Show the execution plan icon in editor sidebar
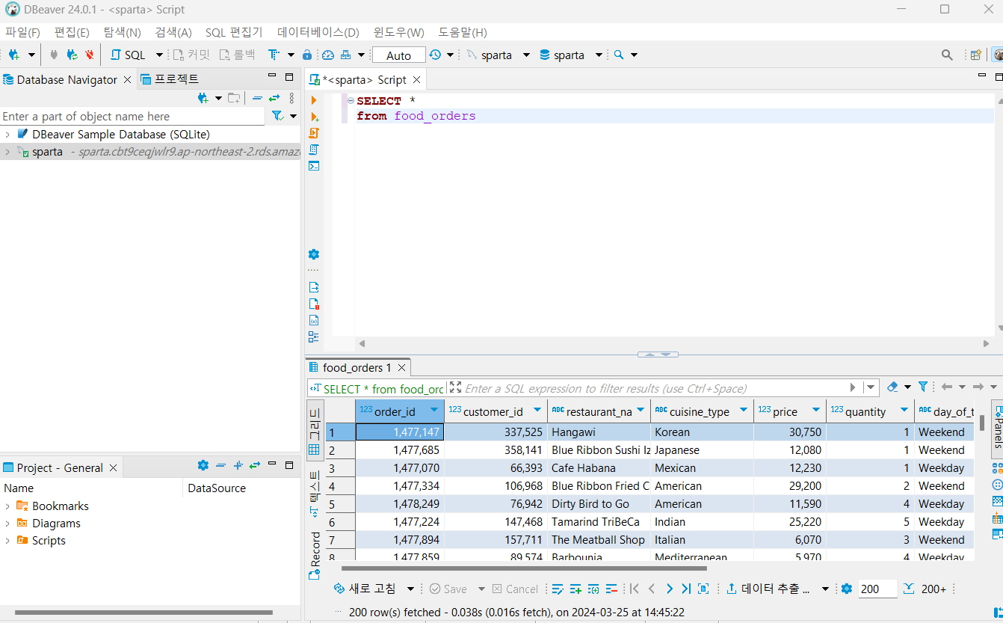This screenshot has height=623, width=1003. tap(314, 150)
